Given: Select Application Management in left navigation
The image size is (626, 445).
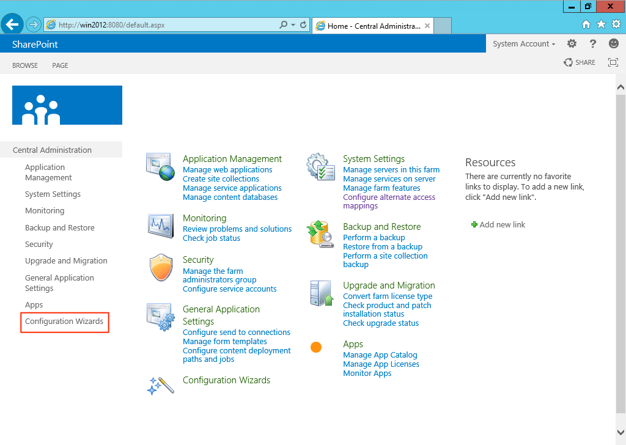Looking at the screenshot, I should [x=48, y=172].
